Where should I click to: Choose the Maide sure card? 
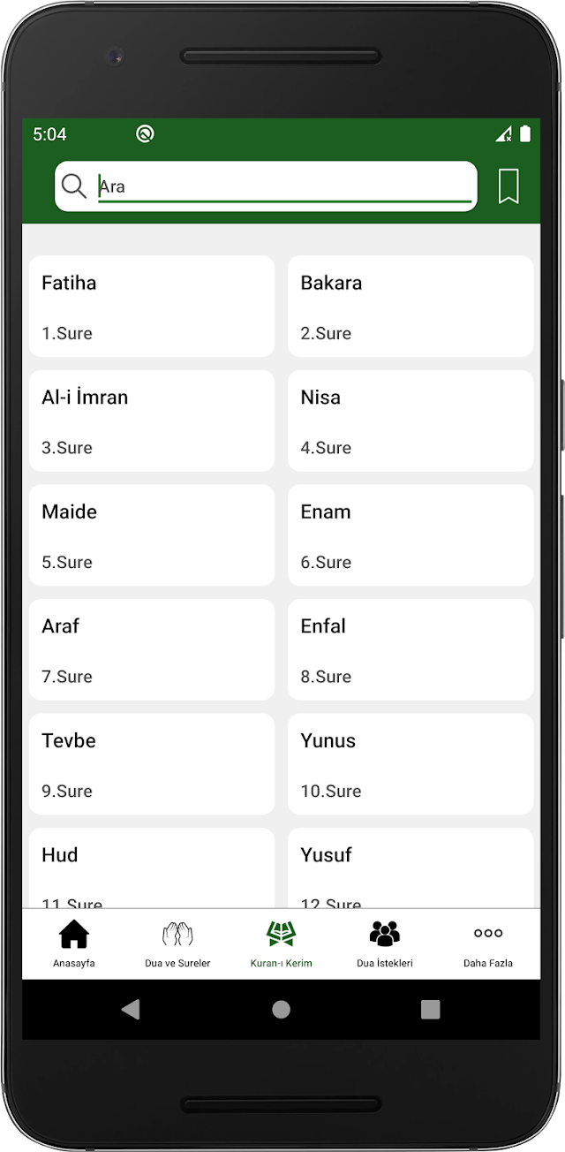(152, 535)
